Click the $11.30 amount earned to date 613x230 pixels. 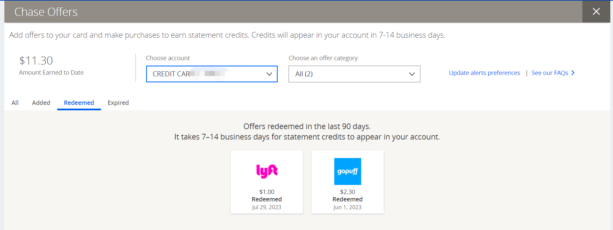click(36, 61)
